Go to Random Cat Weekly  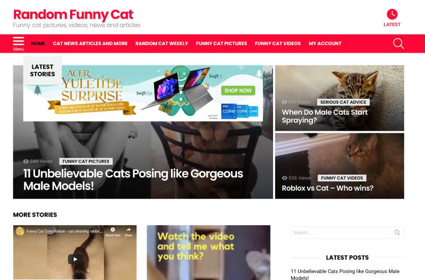tap(161, 44)
